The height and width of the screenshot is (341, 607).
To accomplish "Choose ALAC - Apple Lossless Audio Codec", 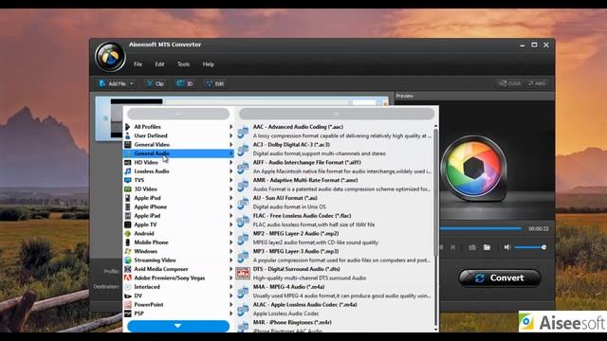I will (335, 310).
